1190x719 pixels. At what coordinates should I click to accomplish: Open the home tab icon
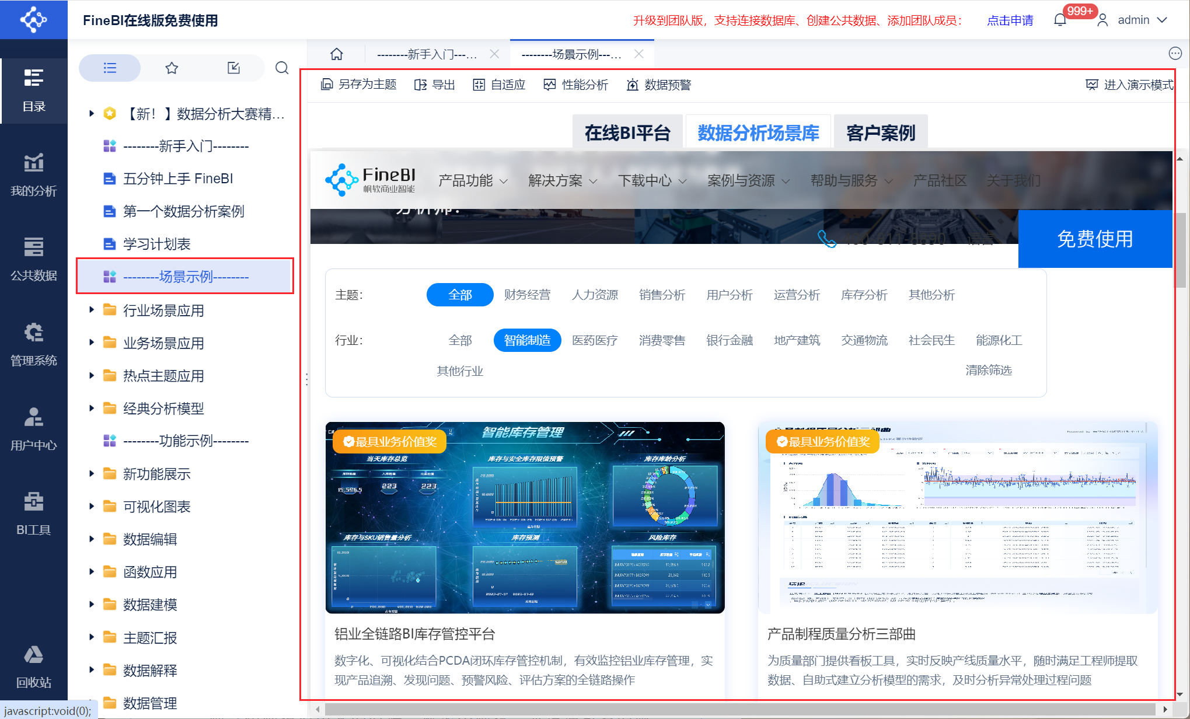337,54
